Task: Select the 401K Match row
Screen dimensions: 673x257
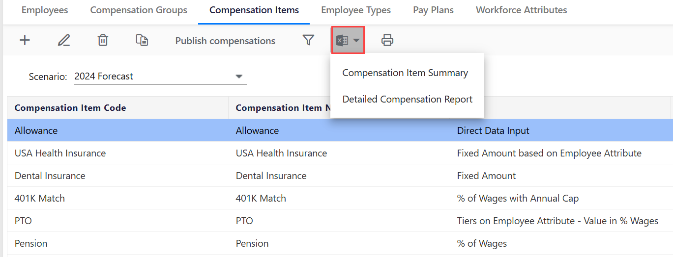Action: coord(40,199)
